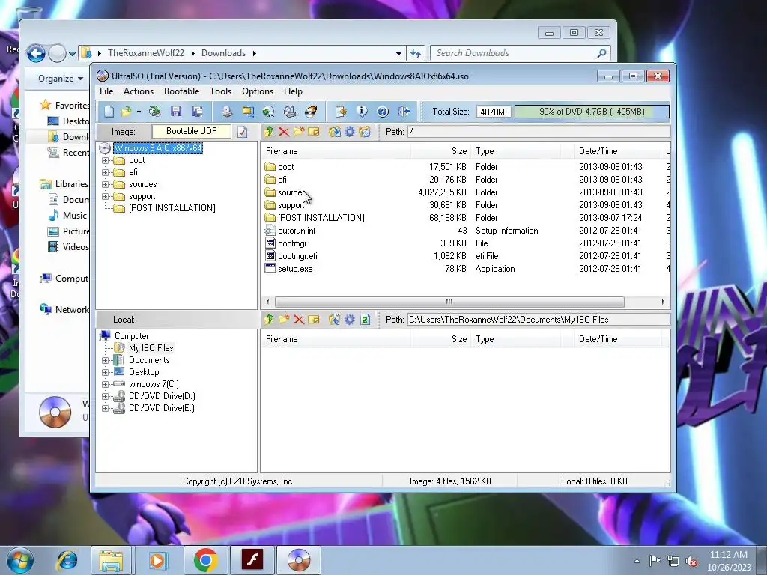The image size is (767, 575).
Task: Click the Make CD/DVD Image drive icon
Action: click(226, 112)
